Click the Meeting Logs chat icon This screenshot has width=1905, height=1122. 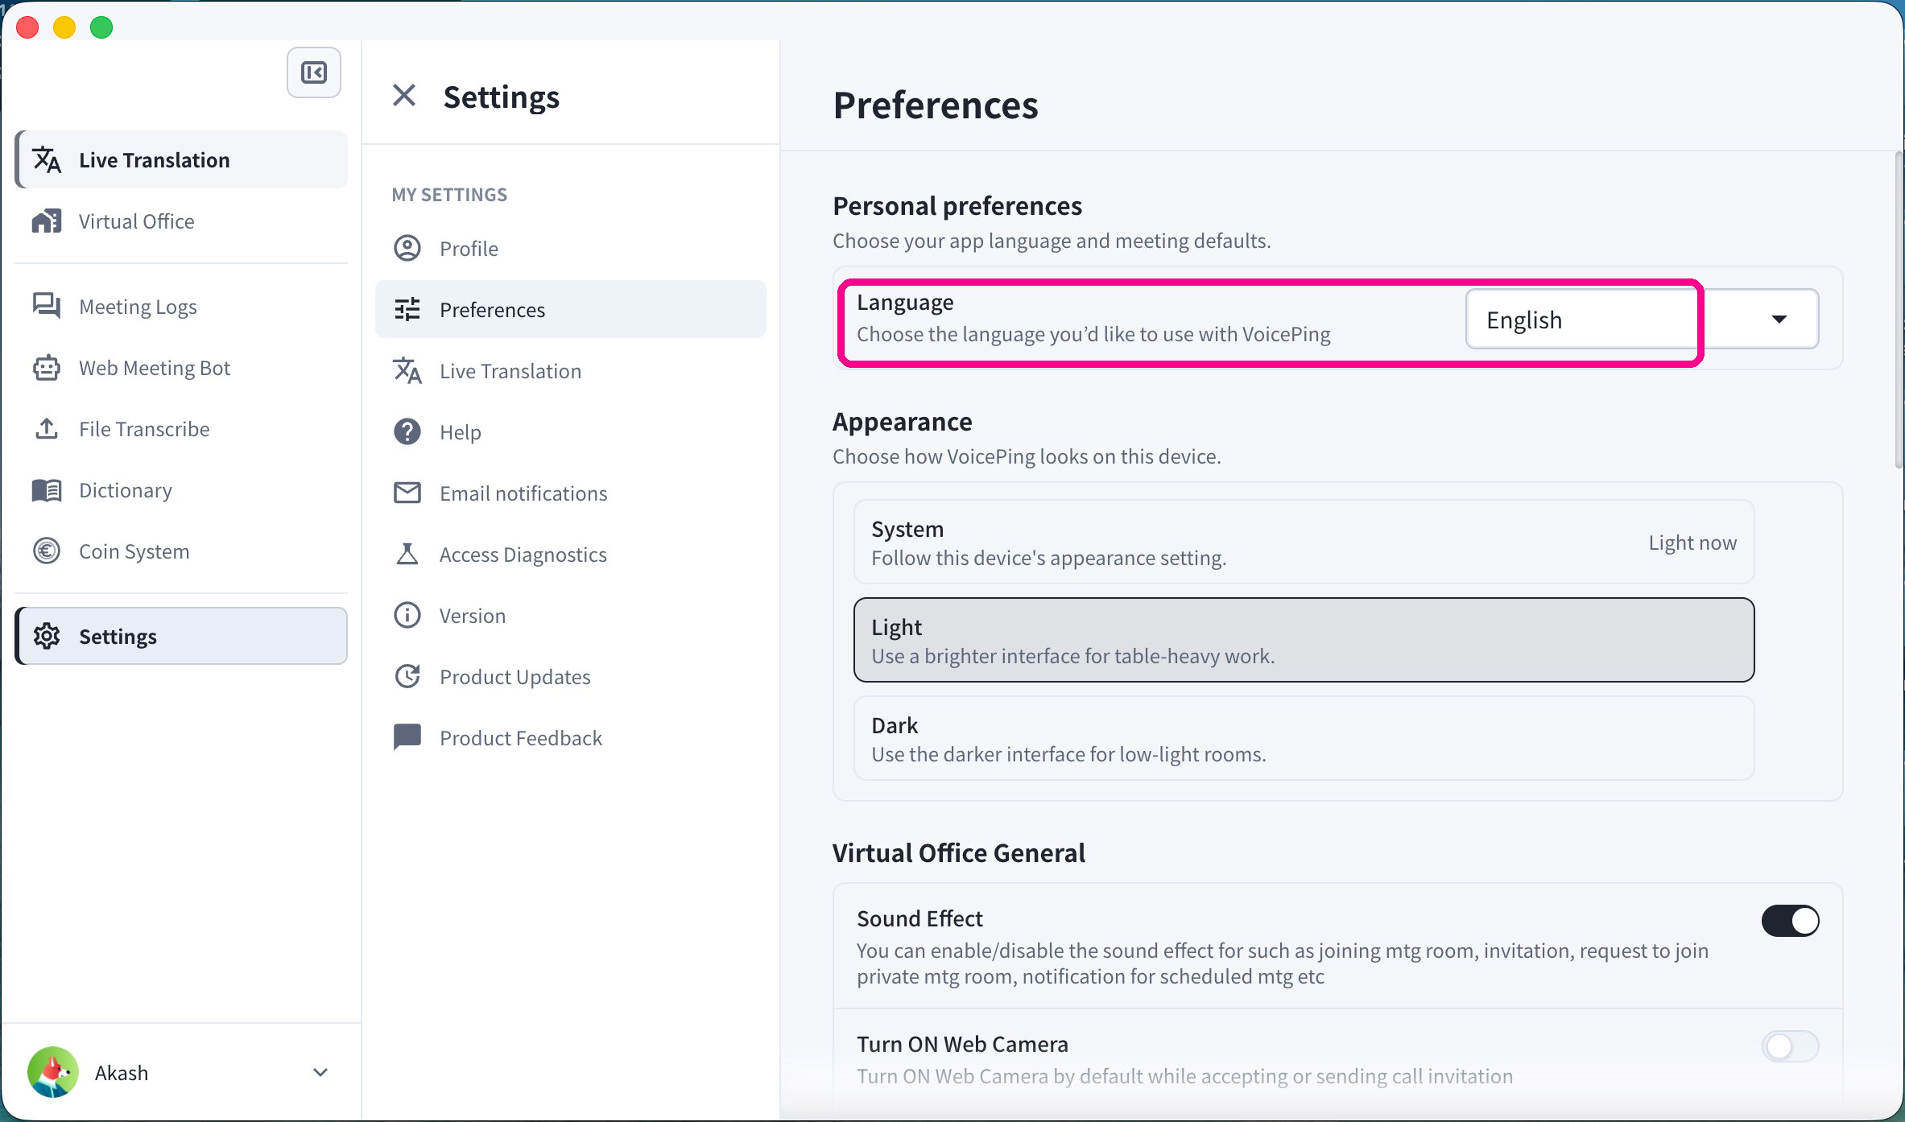(47, 307)
